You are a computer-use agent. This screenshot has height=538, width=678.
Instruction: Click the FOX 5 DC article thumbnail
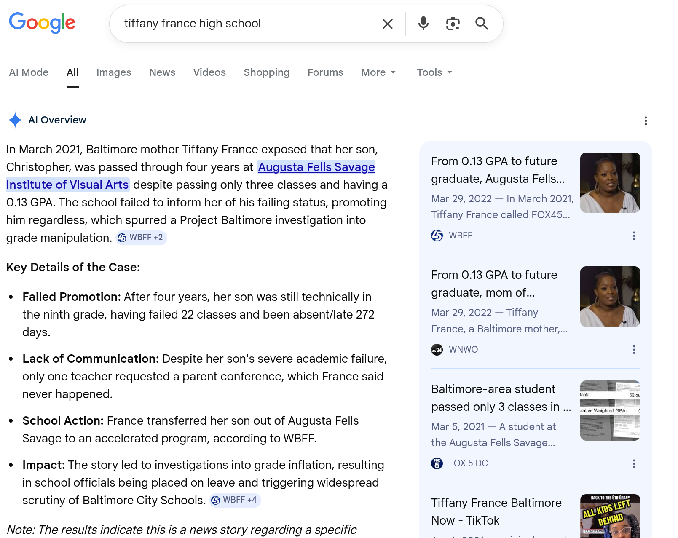pos(610,410)
